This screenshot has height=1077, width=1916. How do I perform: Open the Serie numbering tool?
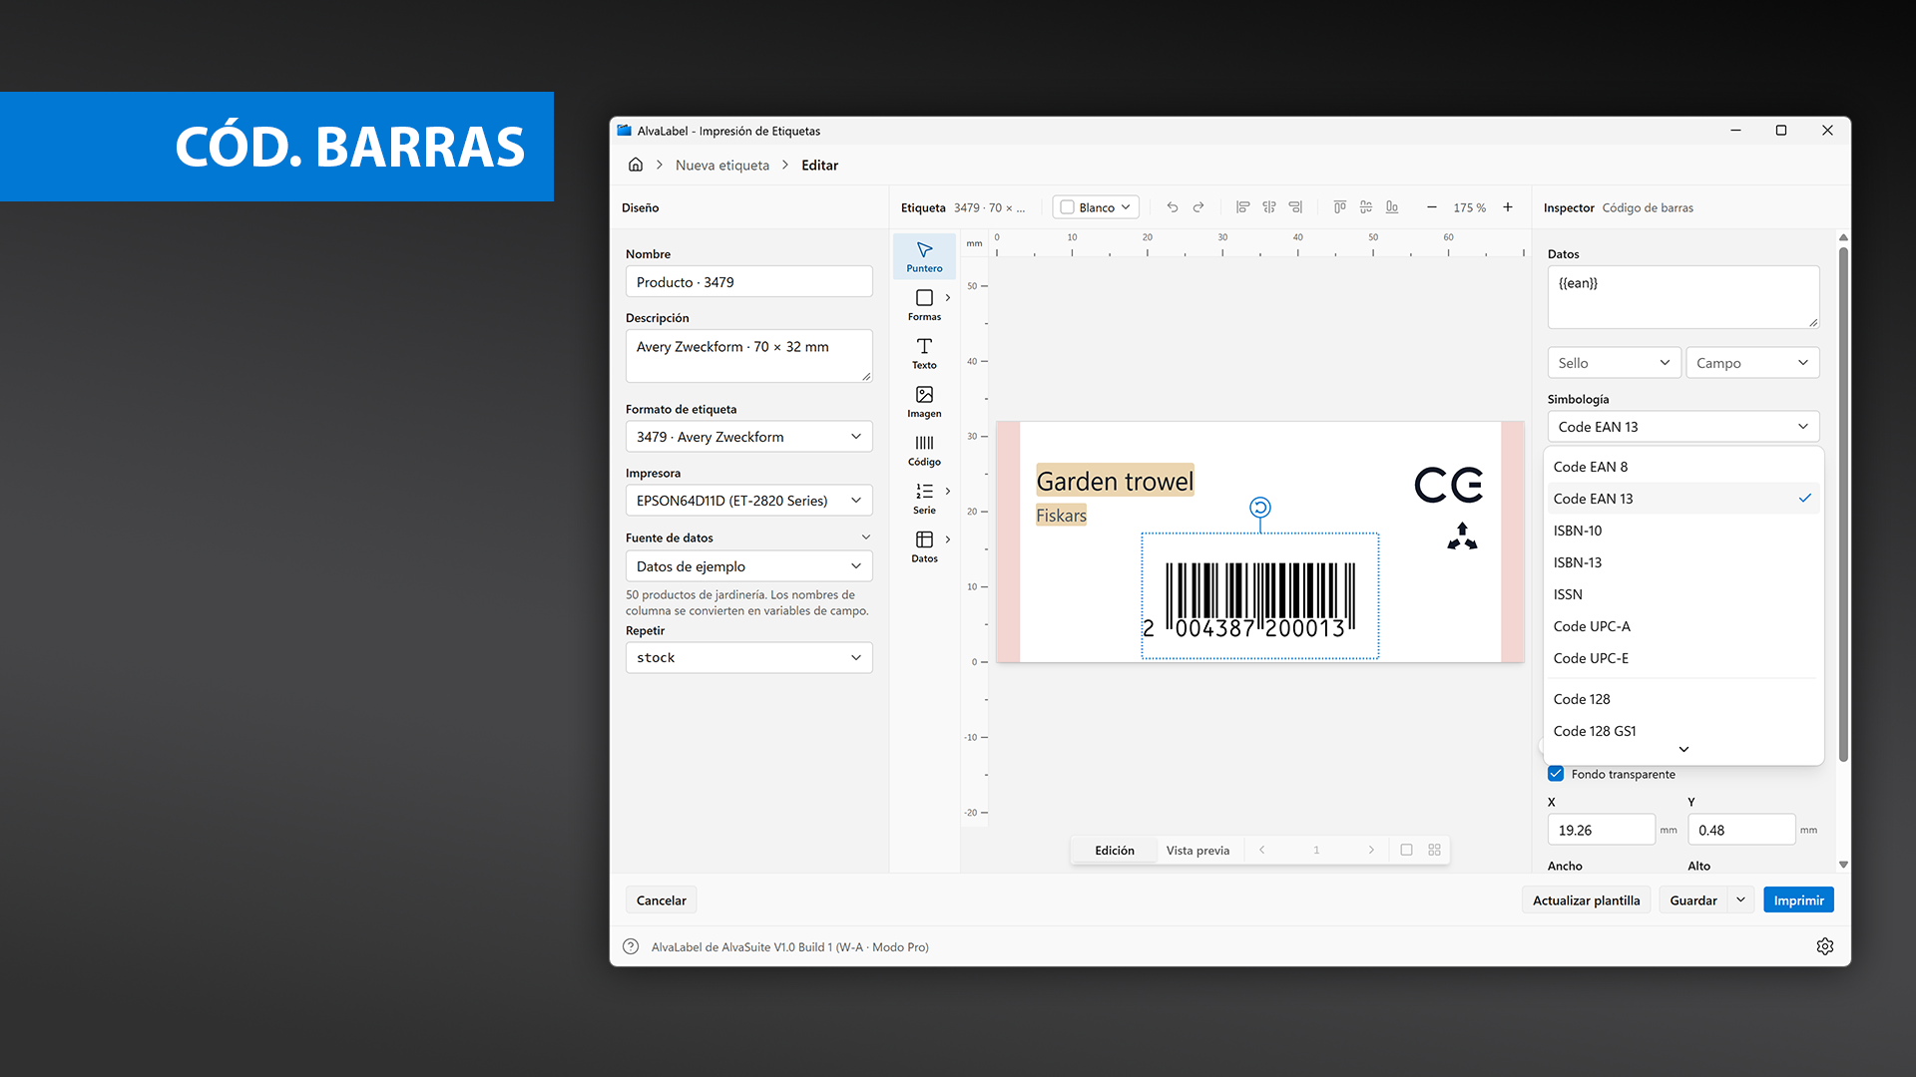[924, 499]
